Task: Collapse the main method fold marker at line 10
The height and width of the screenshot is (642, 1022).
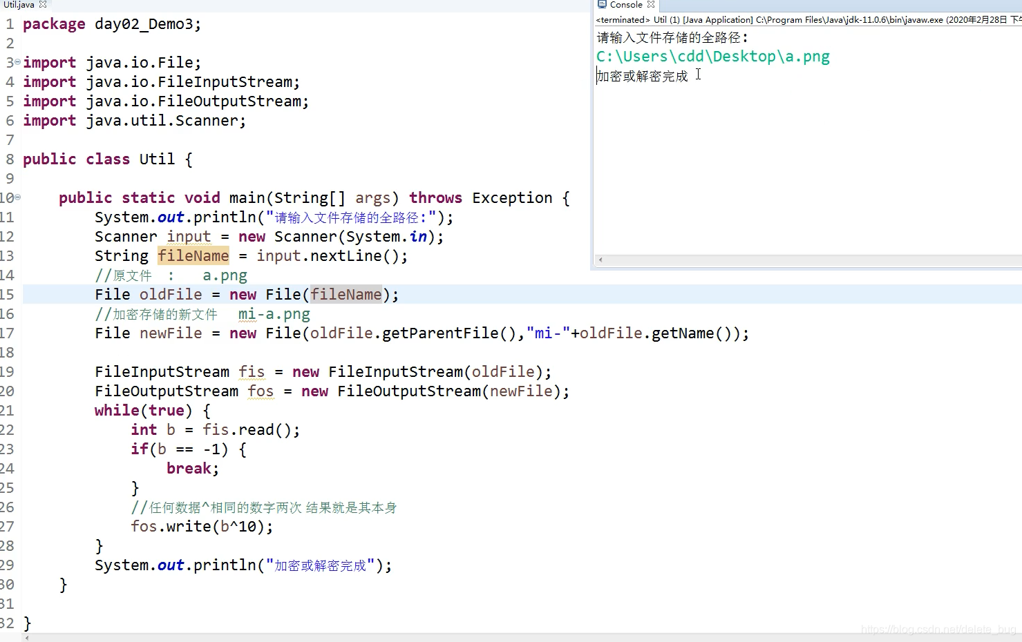Action: click(x=17, y=197)
